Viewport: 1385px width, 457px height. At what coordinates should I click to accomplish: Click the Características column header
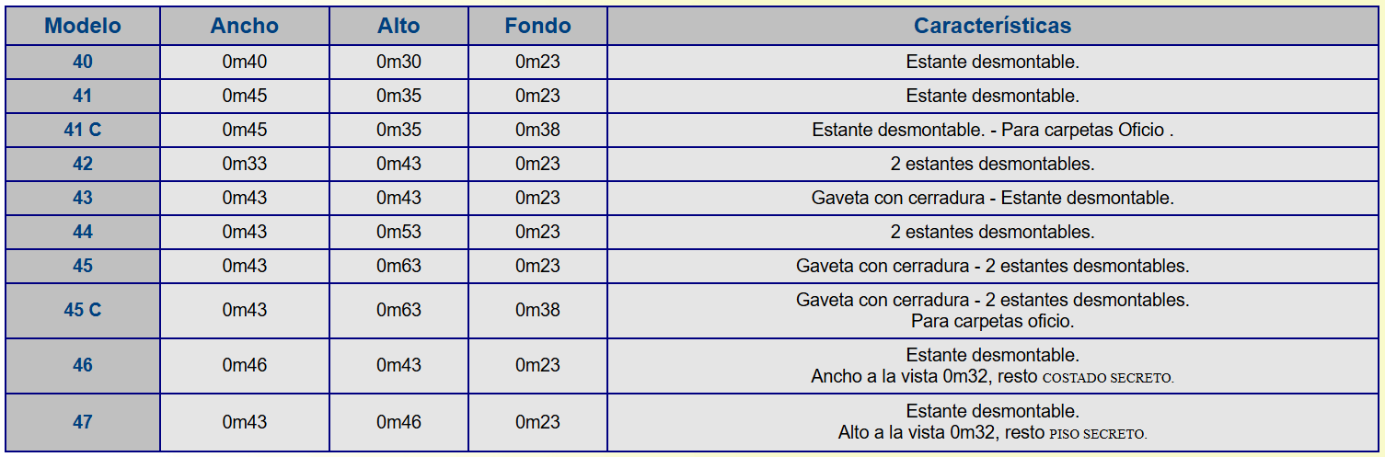[992, 26]
